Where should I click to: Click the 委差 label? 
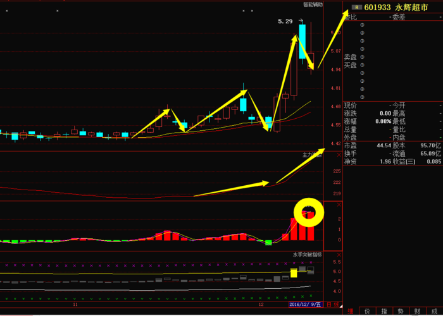pos(398,17)
